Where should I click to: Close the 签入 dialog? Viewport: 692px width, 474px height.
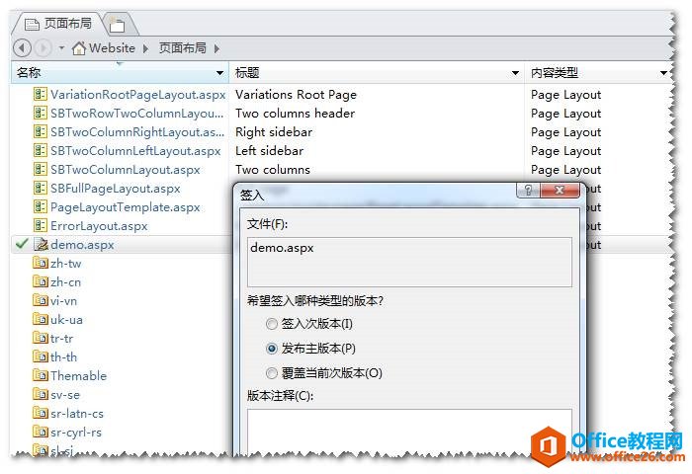coord(560,190)
